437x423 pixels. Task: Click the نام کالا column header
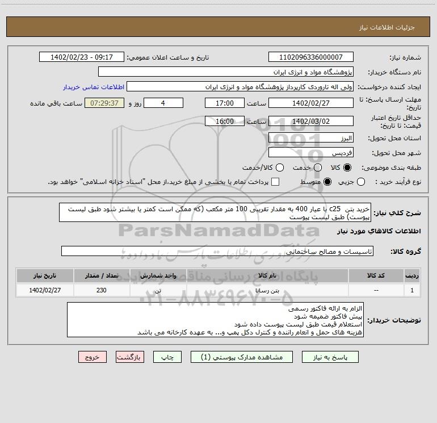267,275
